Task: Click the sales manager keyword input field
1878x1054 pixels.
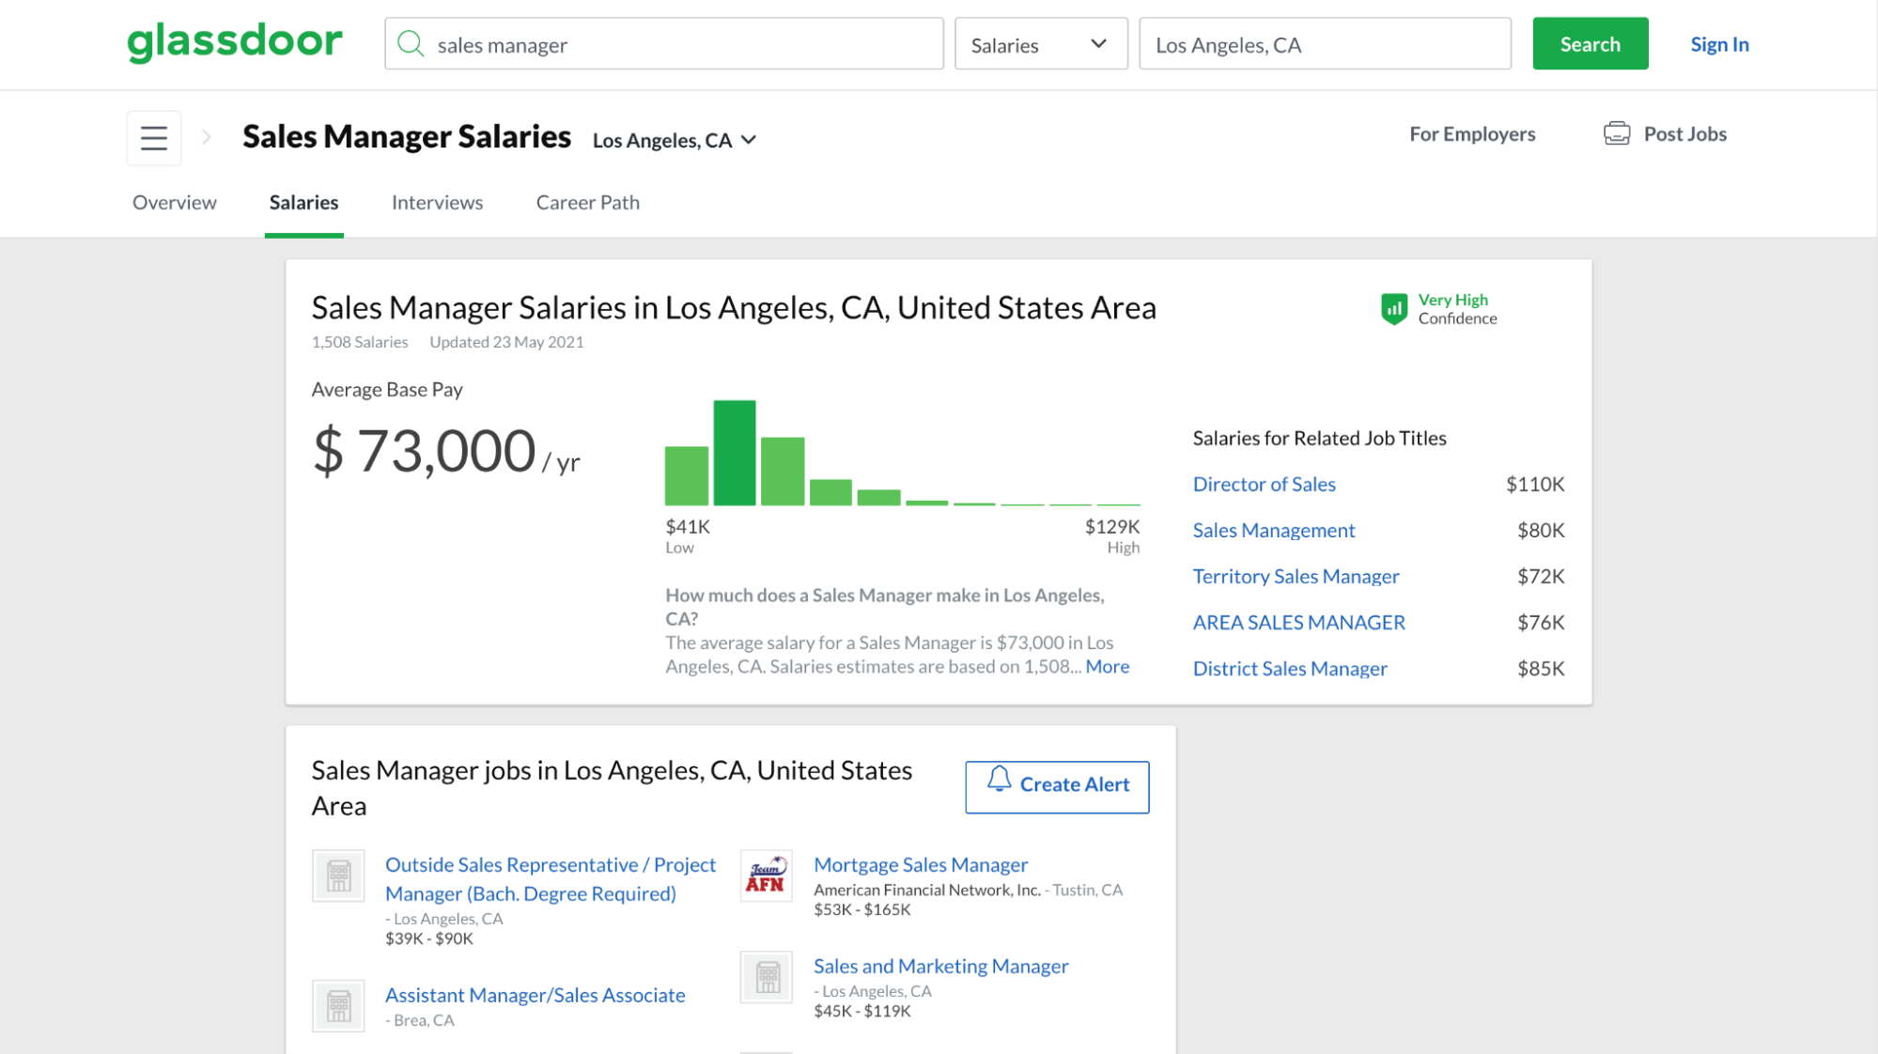Action: pos(663,44)
